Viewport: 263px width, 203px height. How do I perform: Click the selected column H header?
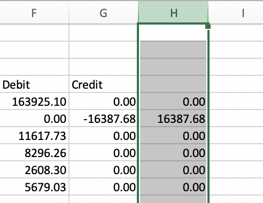173,12
